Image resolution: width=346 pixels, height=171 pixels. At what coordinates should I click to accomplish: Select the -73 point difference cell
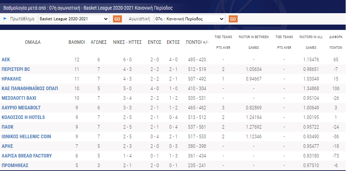click(336, 156)
